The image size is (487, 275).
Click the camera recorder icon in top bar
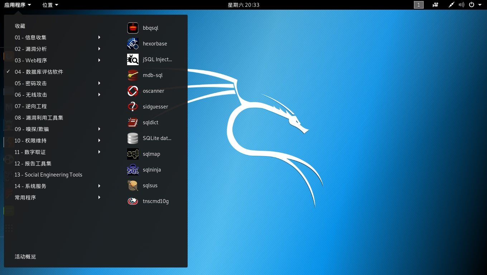[435, 5]
